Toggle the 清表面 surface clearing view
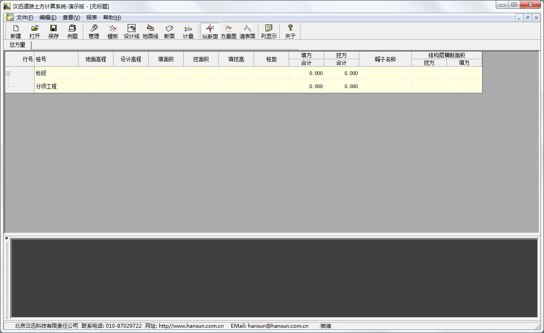Image resolution: width=544 pixels, height=333 pixels. coord(247,32)
